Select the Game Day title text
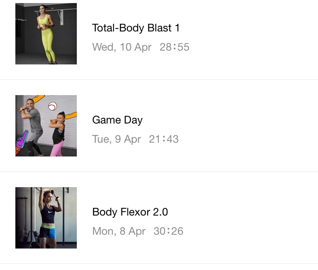 (x=117, y=120)
